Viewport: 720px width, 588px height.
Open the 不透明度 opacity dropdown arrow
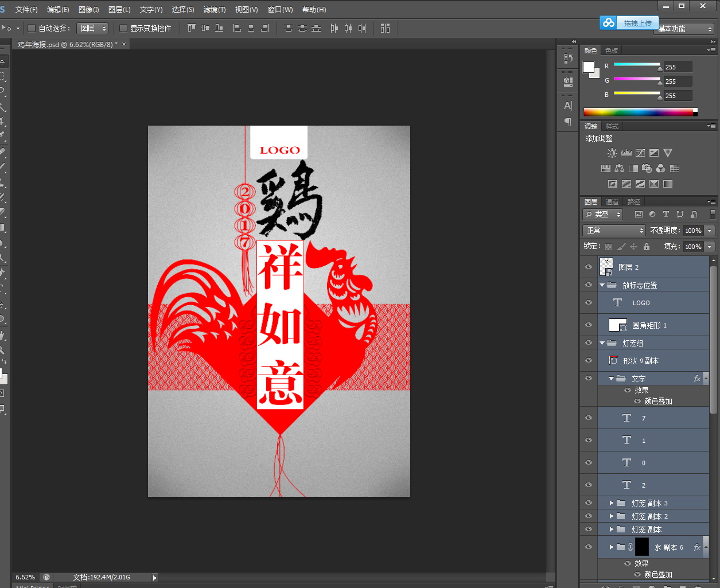coord(710,231)
